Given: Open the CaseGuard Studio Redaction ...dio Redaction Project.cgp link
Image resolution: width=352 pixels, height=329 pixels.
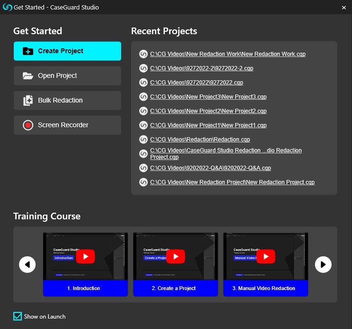Looking at the screenshot, I should click(x=226, y=154).
